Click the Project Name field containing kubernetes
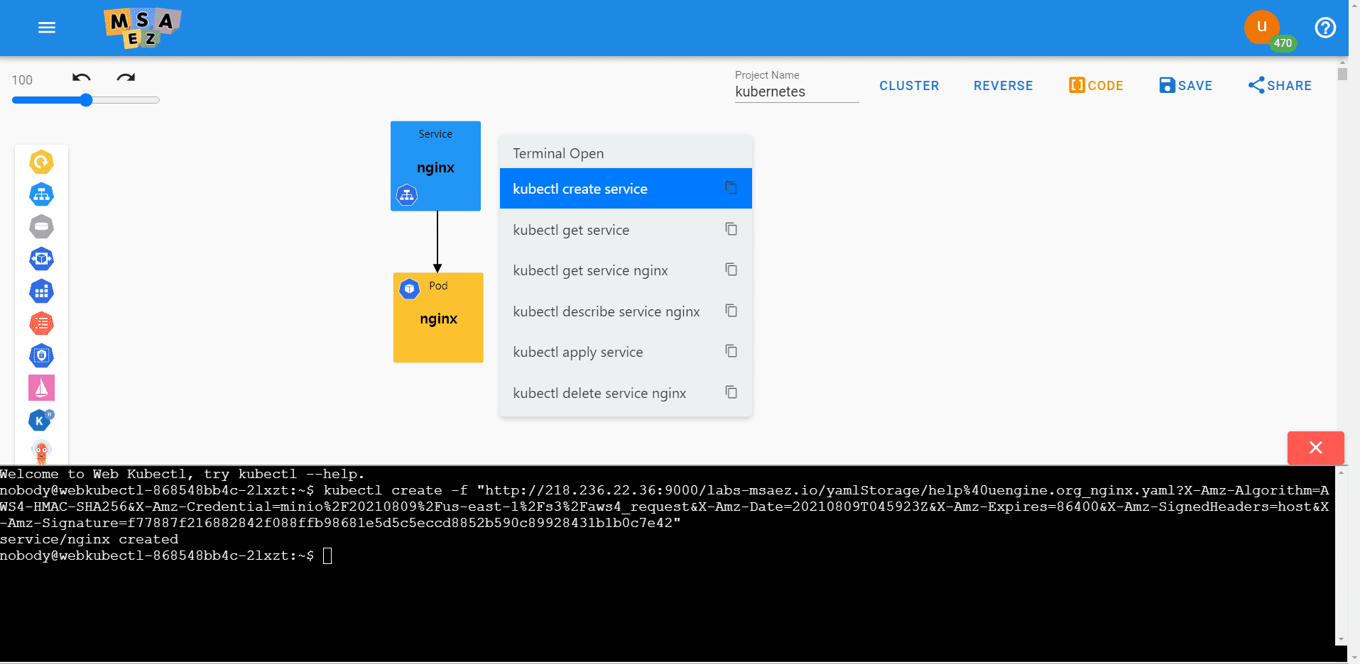Viewport: 1360px width, 664px height. (x=797, y=92)
